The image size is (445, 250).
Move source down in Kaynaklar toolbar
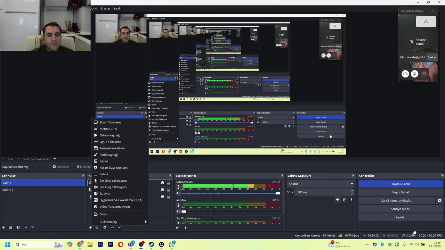pos(119,227)
